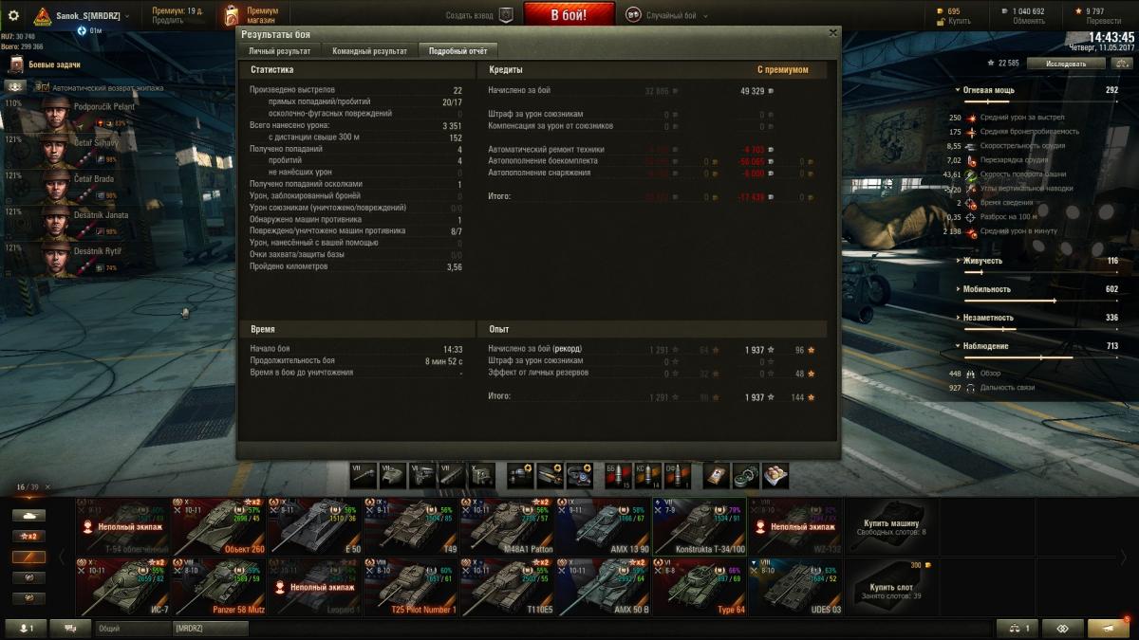This screenshot has height=640, width=1139.
Task: Open notifications button with red badge
Action: point(1109,629)
